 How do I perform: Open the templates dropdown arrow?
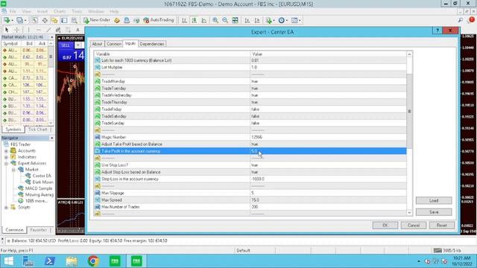pos(300,20)
